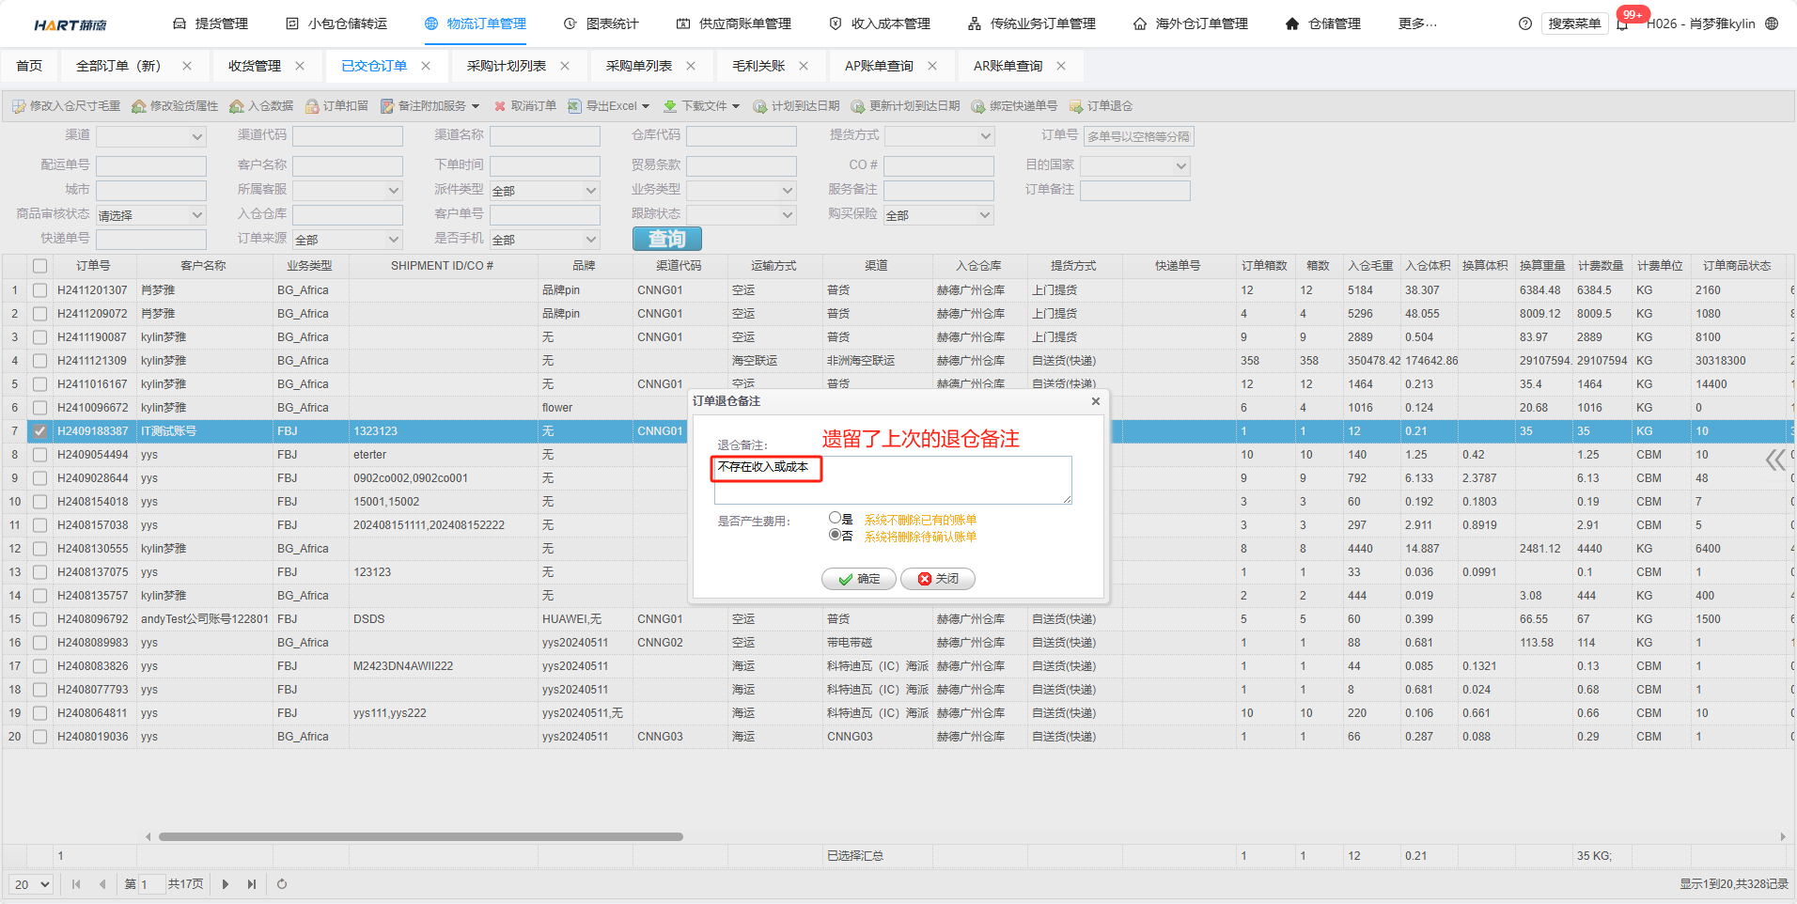
Task: Open notifications bell with 99+ badge
Action: pyautogui.click(x=1623, y=23)
